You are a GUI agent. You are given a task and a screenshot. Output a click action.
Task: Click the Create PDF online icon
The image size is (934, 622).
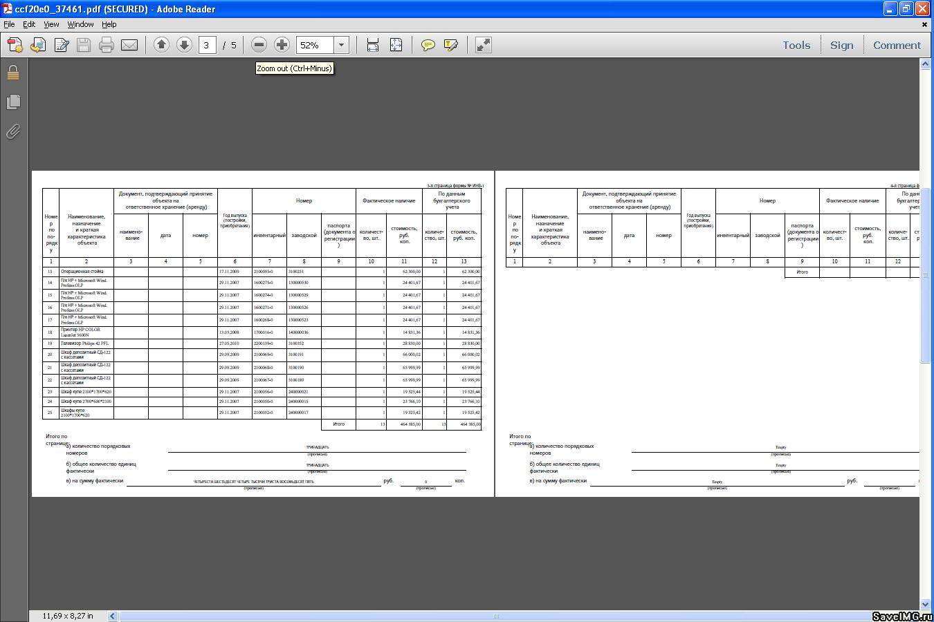pos(15,45)
